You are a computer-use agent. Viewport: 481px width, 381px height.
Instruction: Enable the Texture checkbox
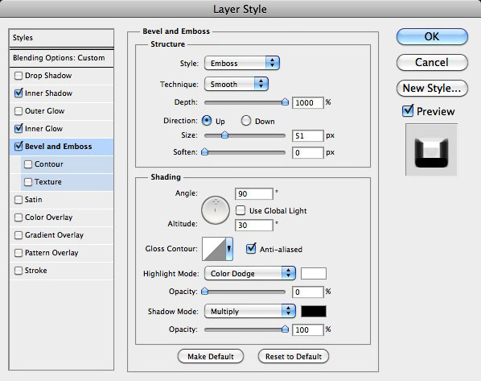pyautogui.click(x=28, y=182)
